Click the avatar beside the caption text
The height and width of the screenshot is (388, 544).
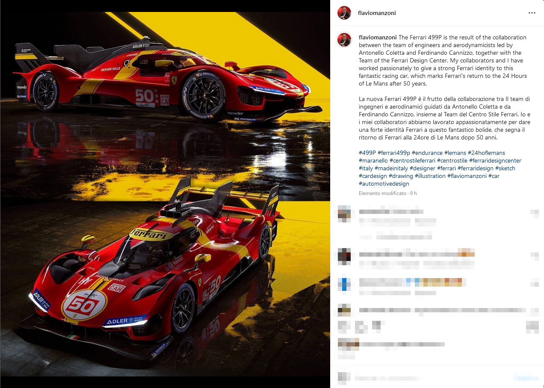coord(344,39)
